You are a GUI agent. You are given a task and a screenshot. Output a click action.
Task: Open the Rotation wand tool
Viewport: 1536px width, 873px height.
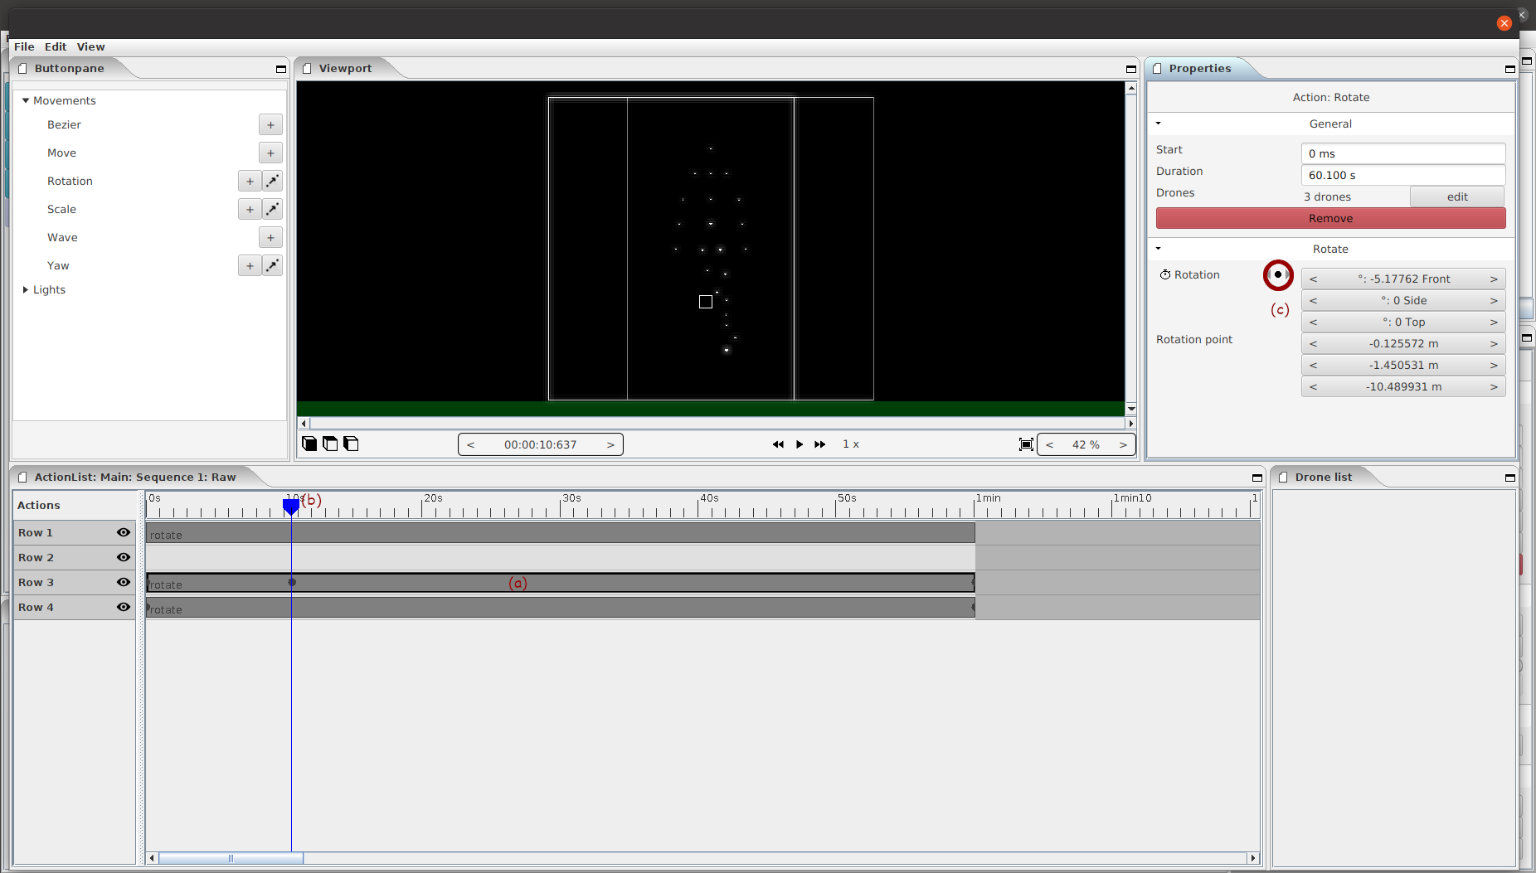(272, 181)
